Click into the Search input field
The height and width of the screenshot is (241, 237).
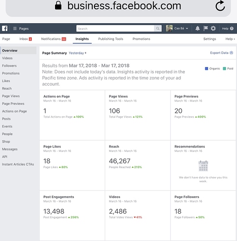pyautogui.click(x=115, y=28)
